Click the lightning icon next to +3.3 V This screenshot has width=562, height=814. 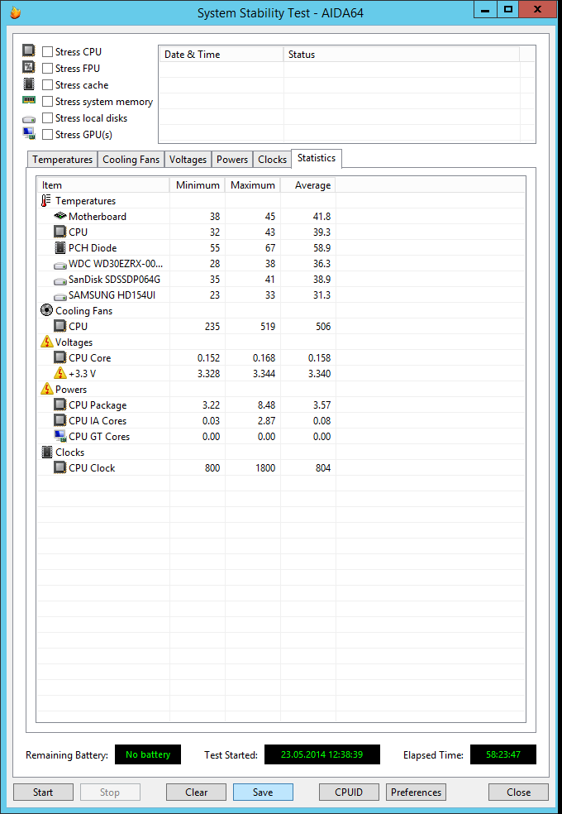60,373
